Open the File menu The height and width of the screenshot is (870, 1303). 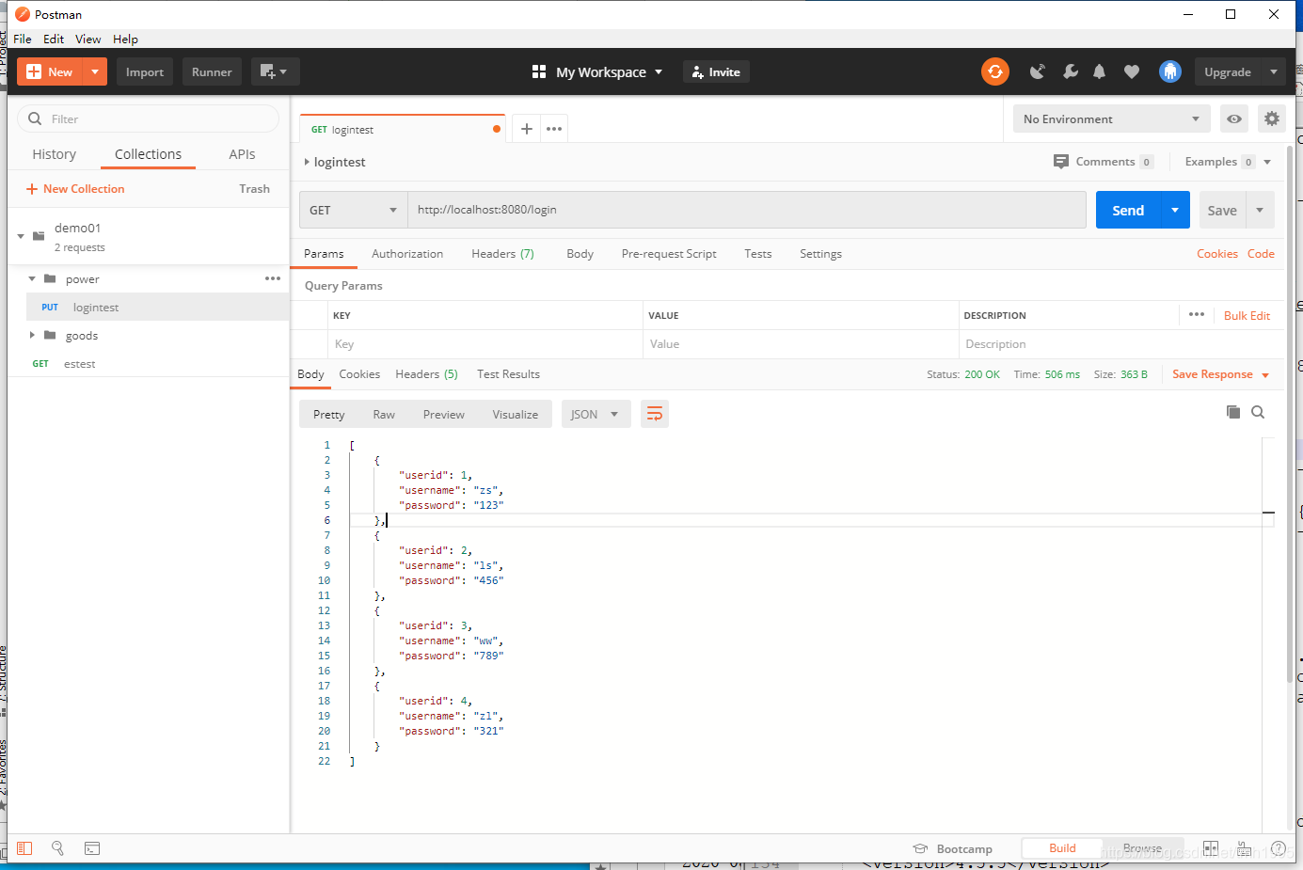pyautogui.click(x=23, y=39)
